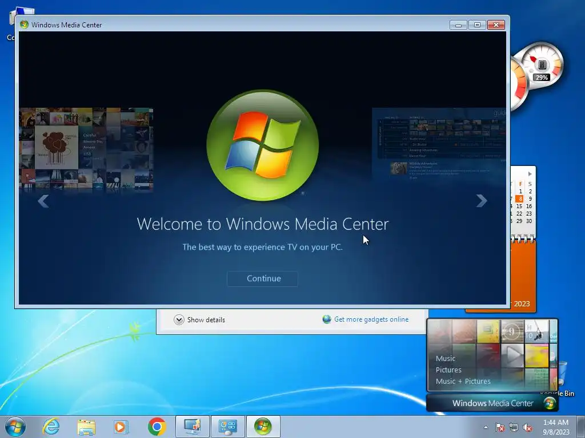Click the CPU meter gadget showing 29%
585x438 pixels.
[x=543, y=65]
